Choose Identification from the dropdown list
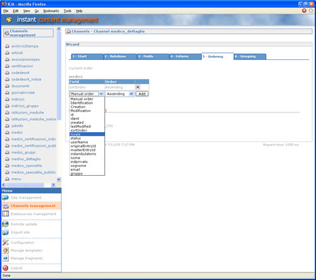316x280 pixels. pyautogui.click(x=87, y=103)
